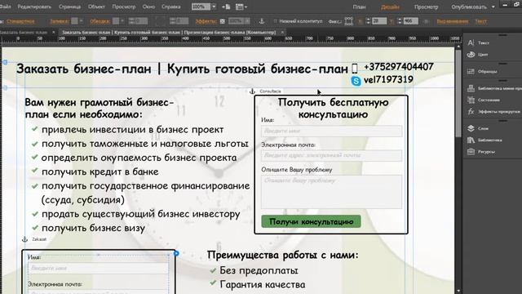Switch to Дизайн (Design) mode

click(x=390, y=7)
